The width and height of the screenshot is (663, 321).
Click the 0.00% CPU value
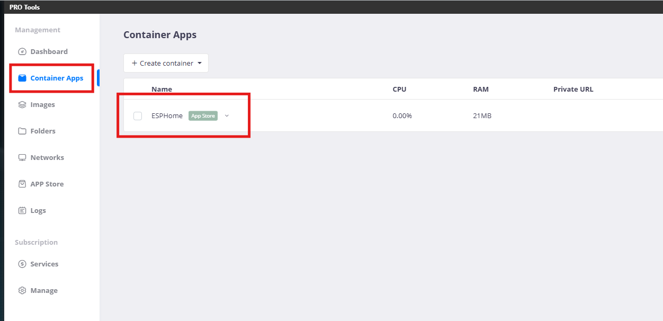coord(402,115)
